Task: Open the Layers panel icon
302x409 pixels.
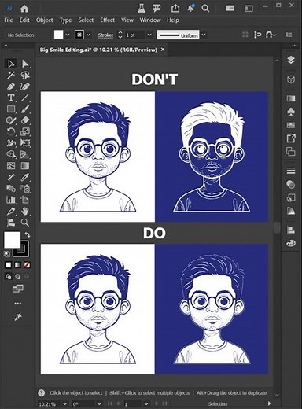Action: coord(291,60)
